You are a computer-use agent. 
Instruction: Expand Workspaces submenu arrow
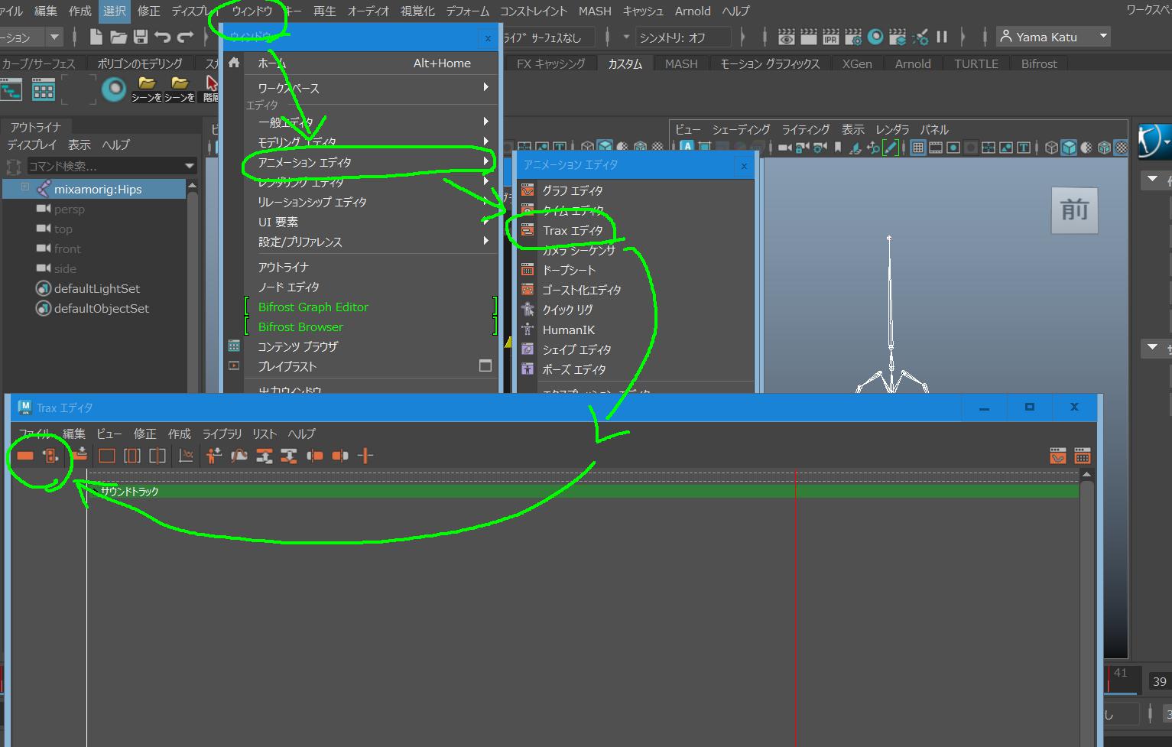tap(485, 87)
